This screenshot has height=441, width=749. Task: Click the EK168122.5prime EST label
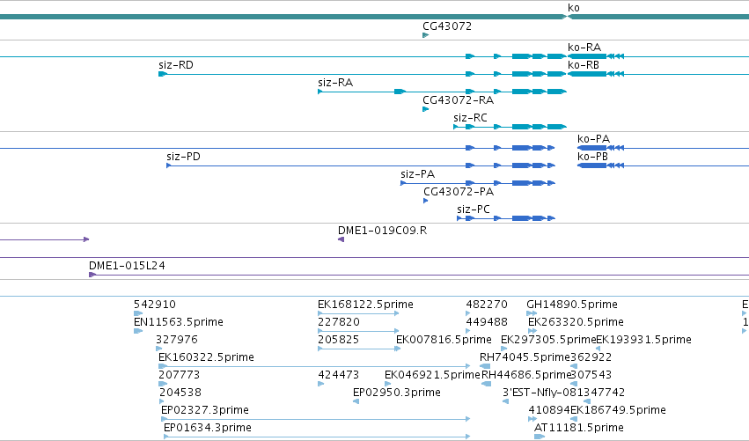pyautogui.click(x=365, y=305)
